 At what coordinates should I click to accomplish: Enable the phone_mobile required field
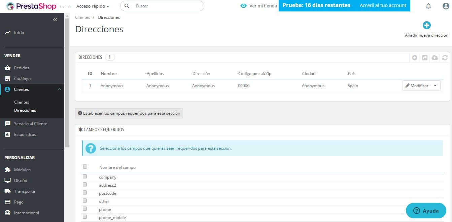point(85,216)
